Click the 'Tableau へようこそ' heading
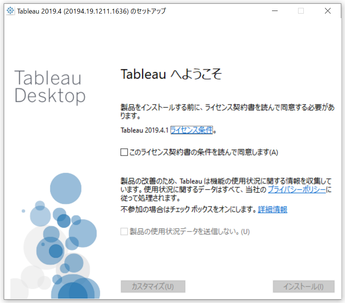The width and height of the screenshot is (345, 303). pos(171,74)
